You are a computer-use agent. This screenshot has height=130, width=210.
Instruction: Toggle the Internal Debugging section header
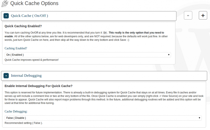[x=26, y=76]
